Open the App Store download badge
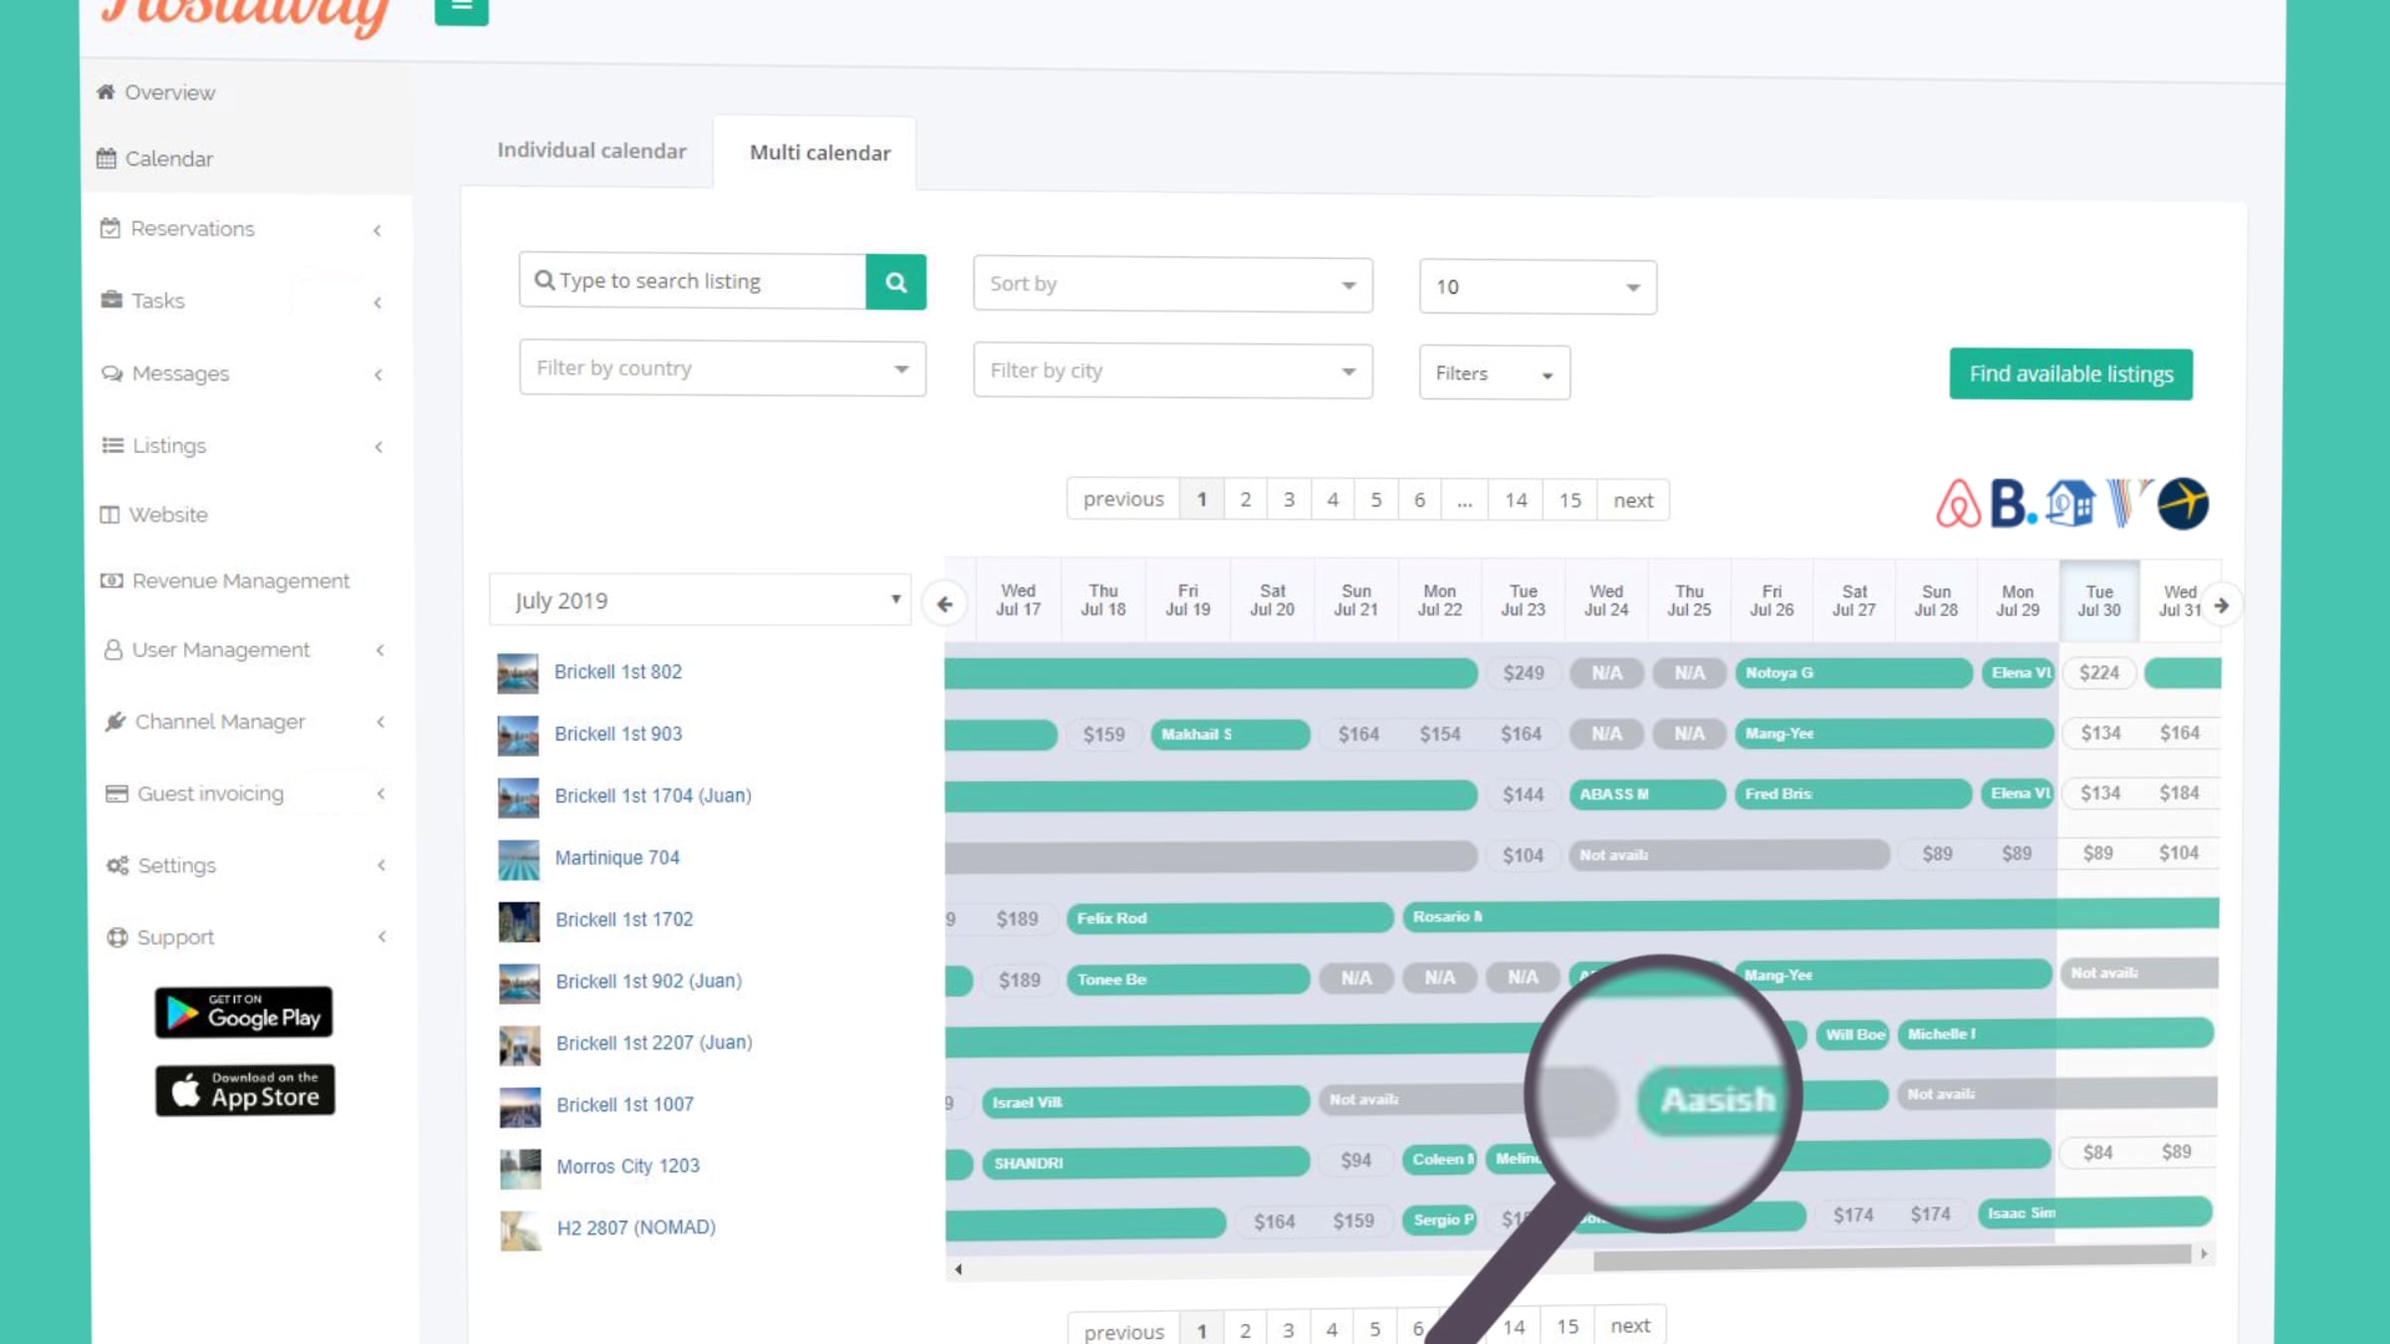2390x1344 pixels. coord(245,1090)
